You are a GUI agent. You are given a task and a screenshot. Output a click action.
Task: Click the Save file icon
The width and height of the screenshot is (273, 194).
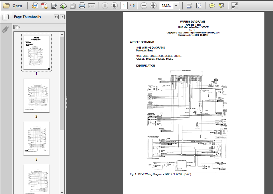[x=73, y=6]
